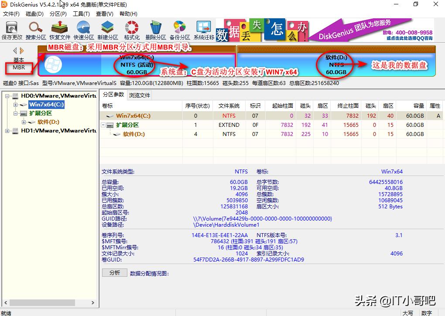Click the 分析 analyze button
Screen dimensions: 445x316
click(114, 273)
